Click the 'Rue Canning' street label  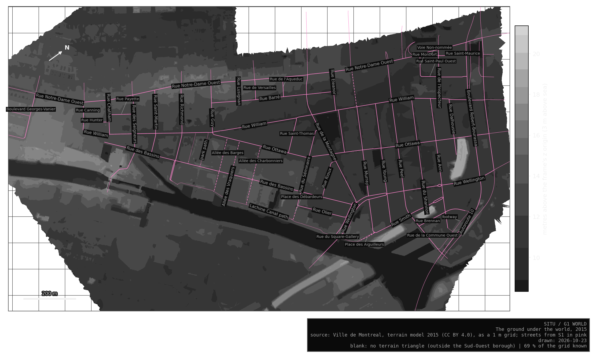pos(88,110)
